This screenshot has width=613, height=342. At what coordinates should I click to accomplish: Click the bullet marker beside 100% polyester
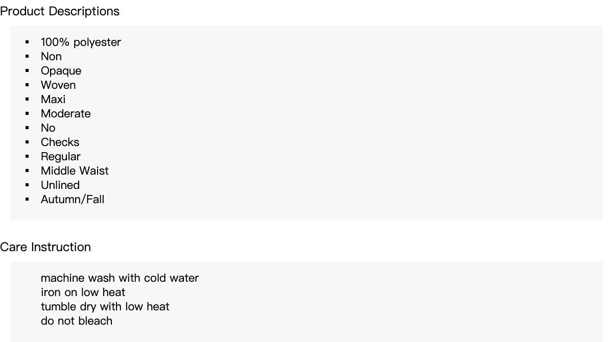[28, 42]
